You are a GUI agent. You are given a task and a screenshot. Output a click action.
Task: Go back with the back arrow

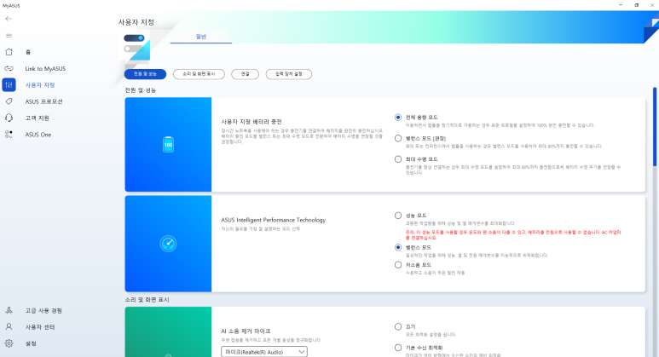pos(9,19)
